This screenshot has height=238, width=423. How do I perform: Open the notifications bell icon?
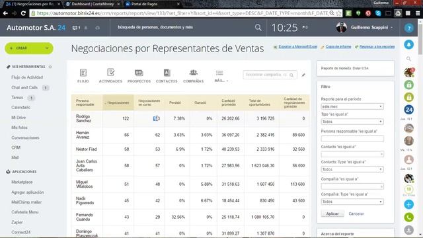point(409,44)
